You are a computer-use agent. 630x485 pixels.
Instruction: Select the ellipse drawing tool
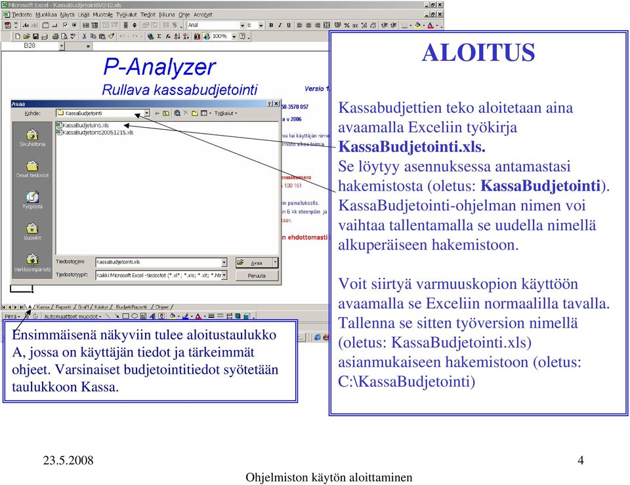(x=135, y=316)
